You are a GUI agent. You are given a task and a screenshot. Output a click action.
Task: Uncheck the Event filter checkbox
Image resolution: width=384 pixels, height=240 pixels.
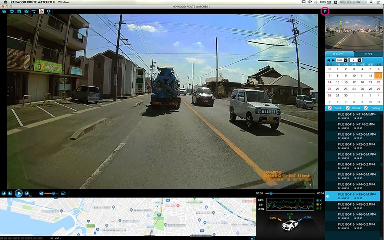coord(330,108)
